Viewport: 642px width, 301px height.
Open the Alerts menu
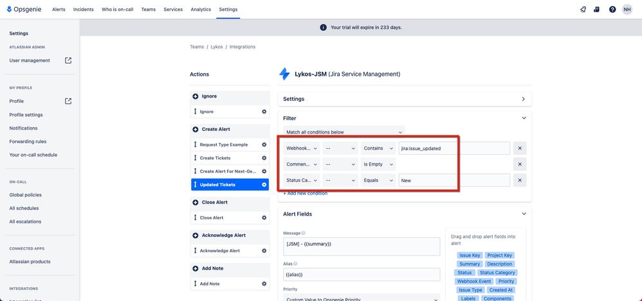(x=59, y=10)
